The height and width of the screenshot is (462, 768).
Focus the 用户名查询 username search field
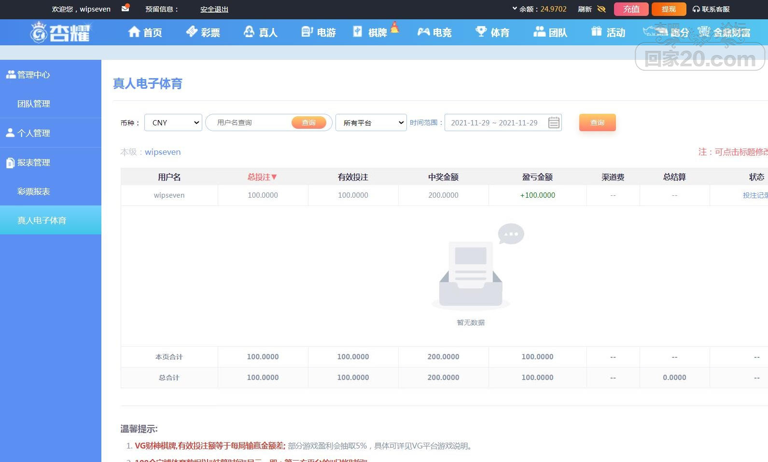coord(251,122)
